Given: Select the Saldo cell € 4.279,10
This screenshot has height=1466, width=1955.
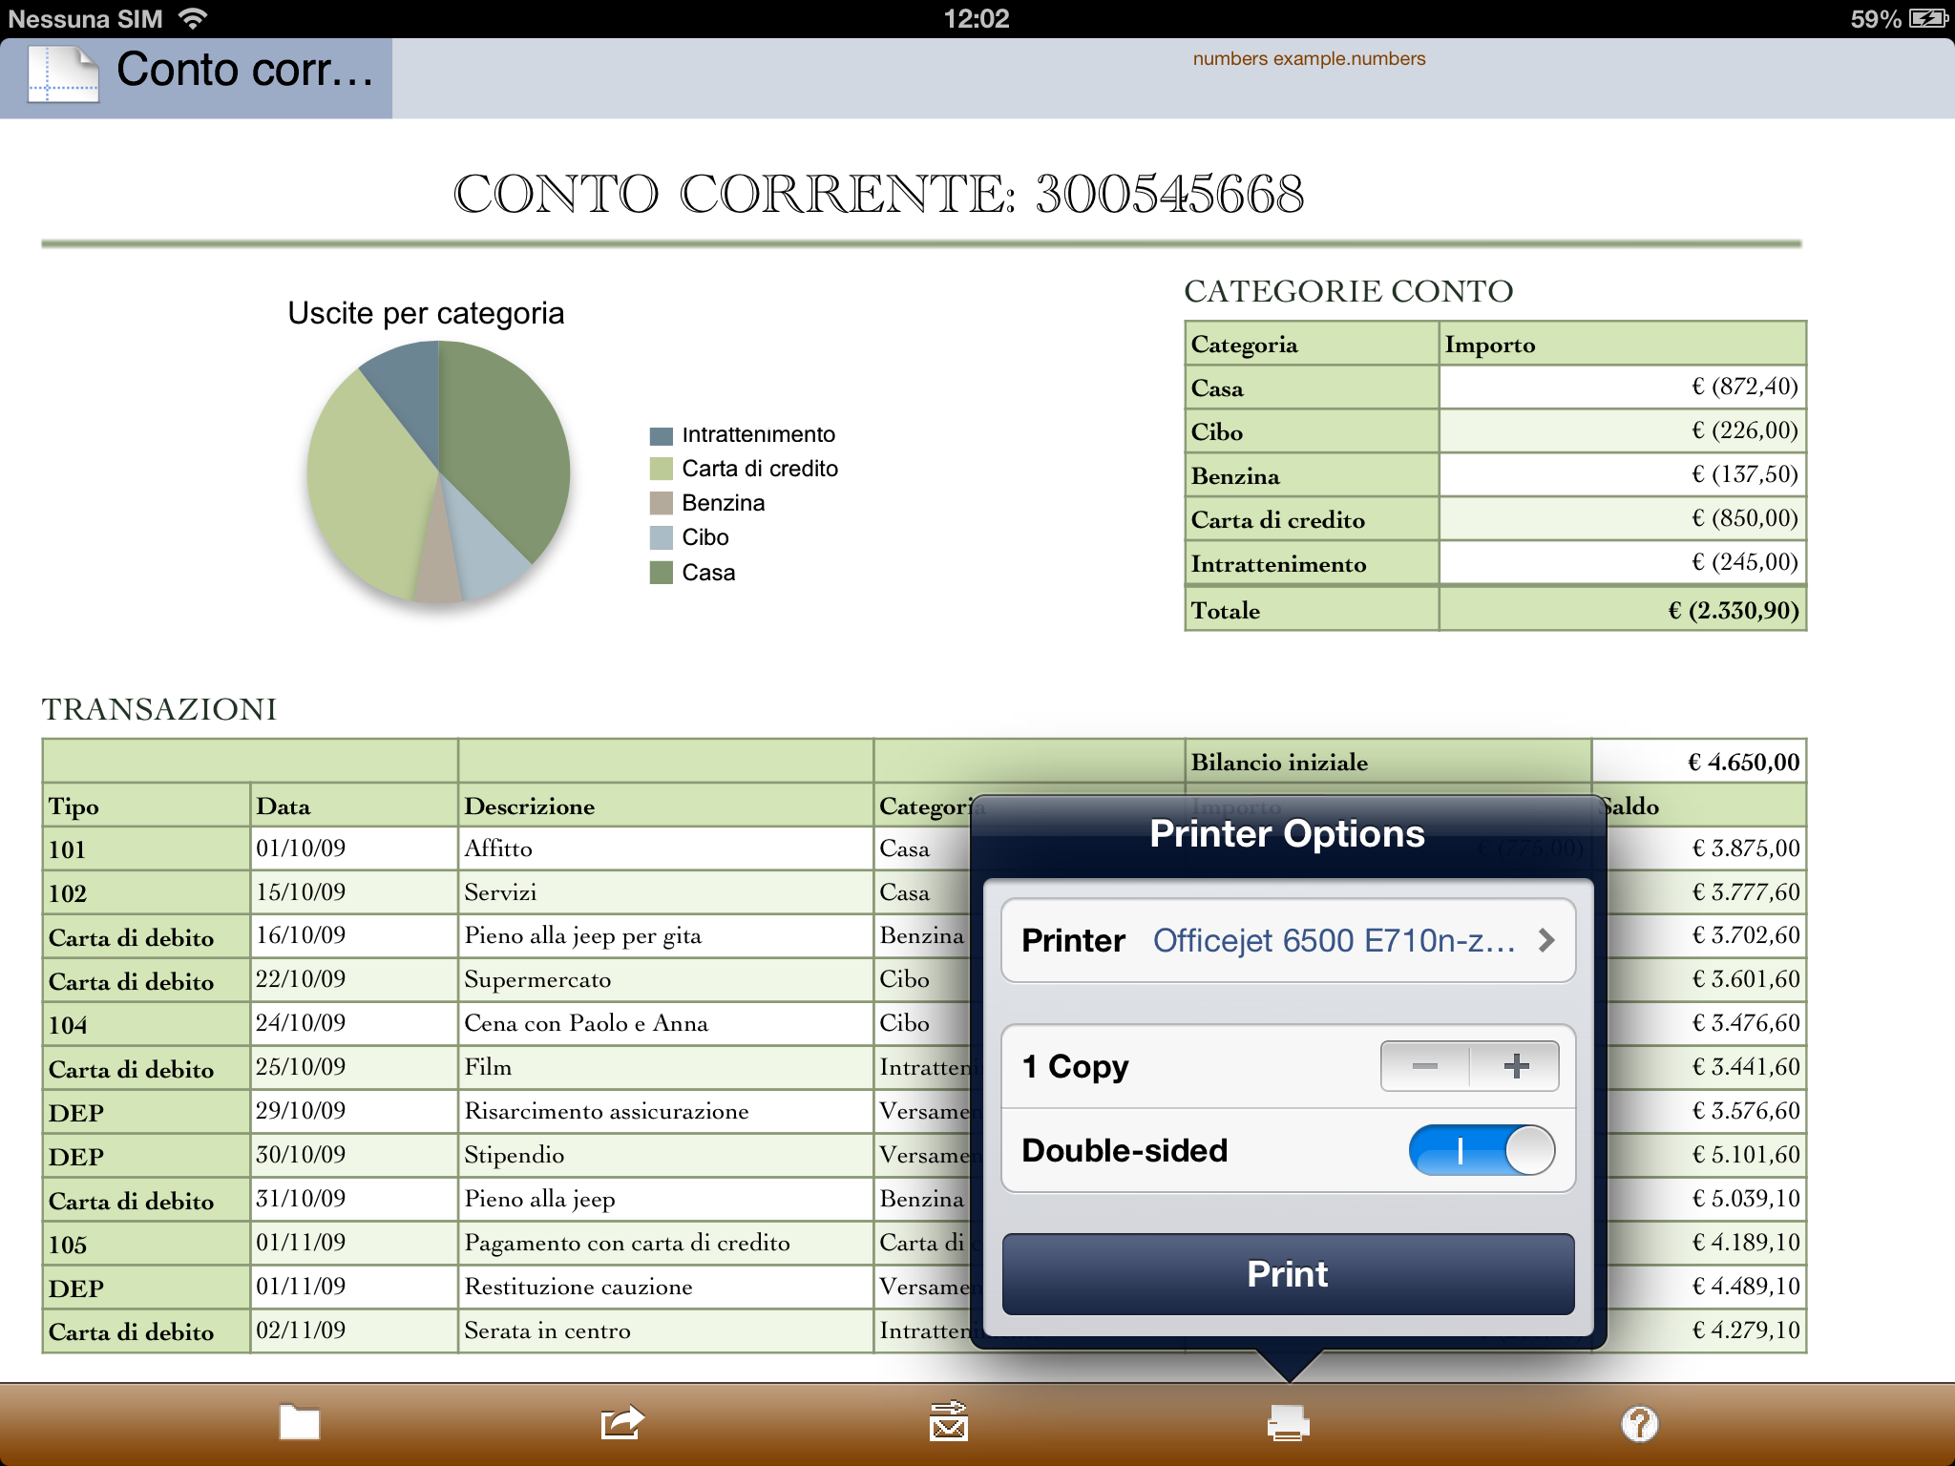Looking at the screenshot, I should coord(1707,1331).
